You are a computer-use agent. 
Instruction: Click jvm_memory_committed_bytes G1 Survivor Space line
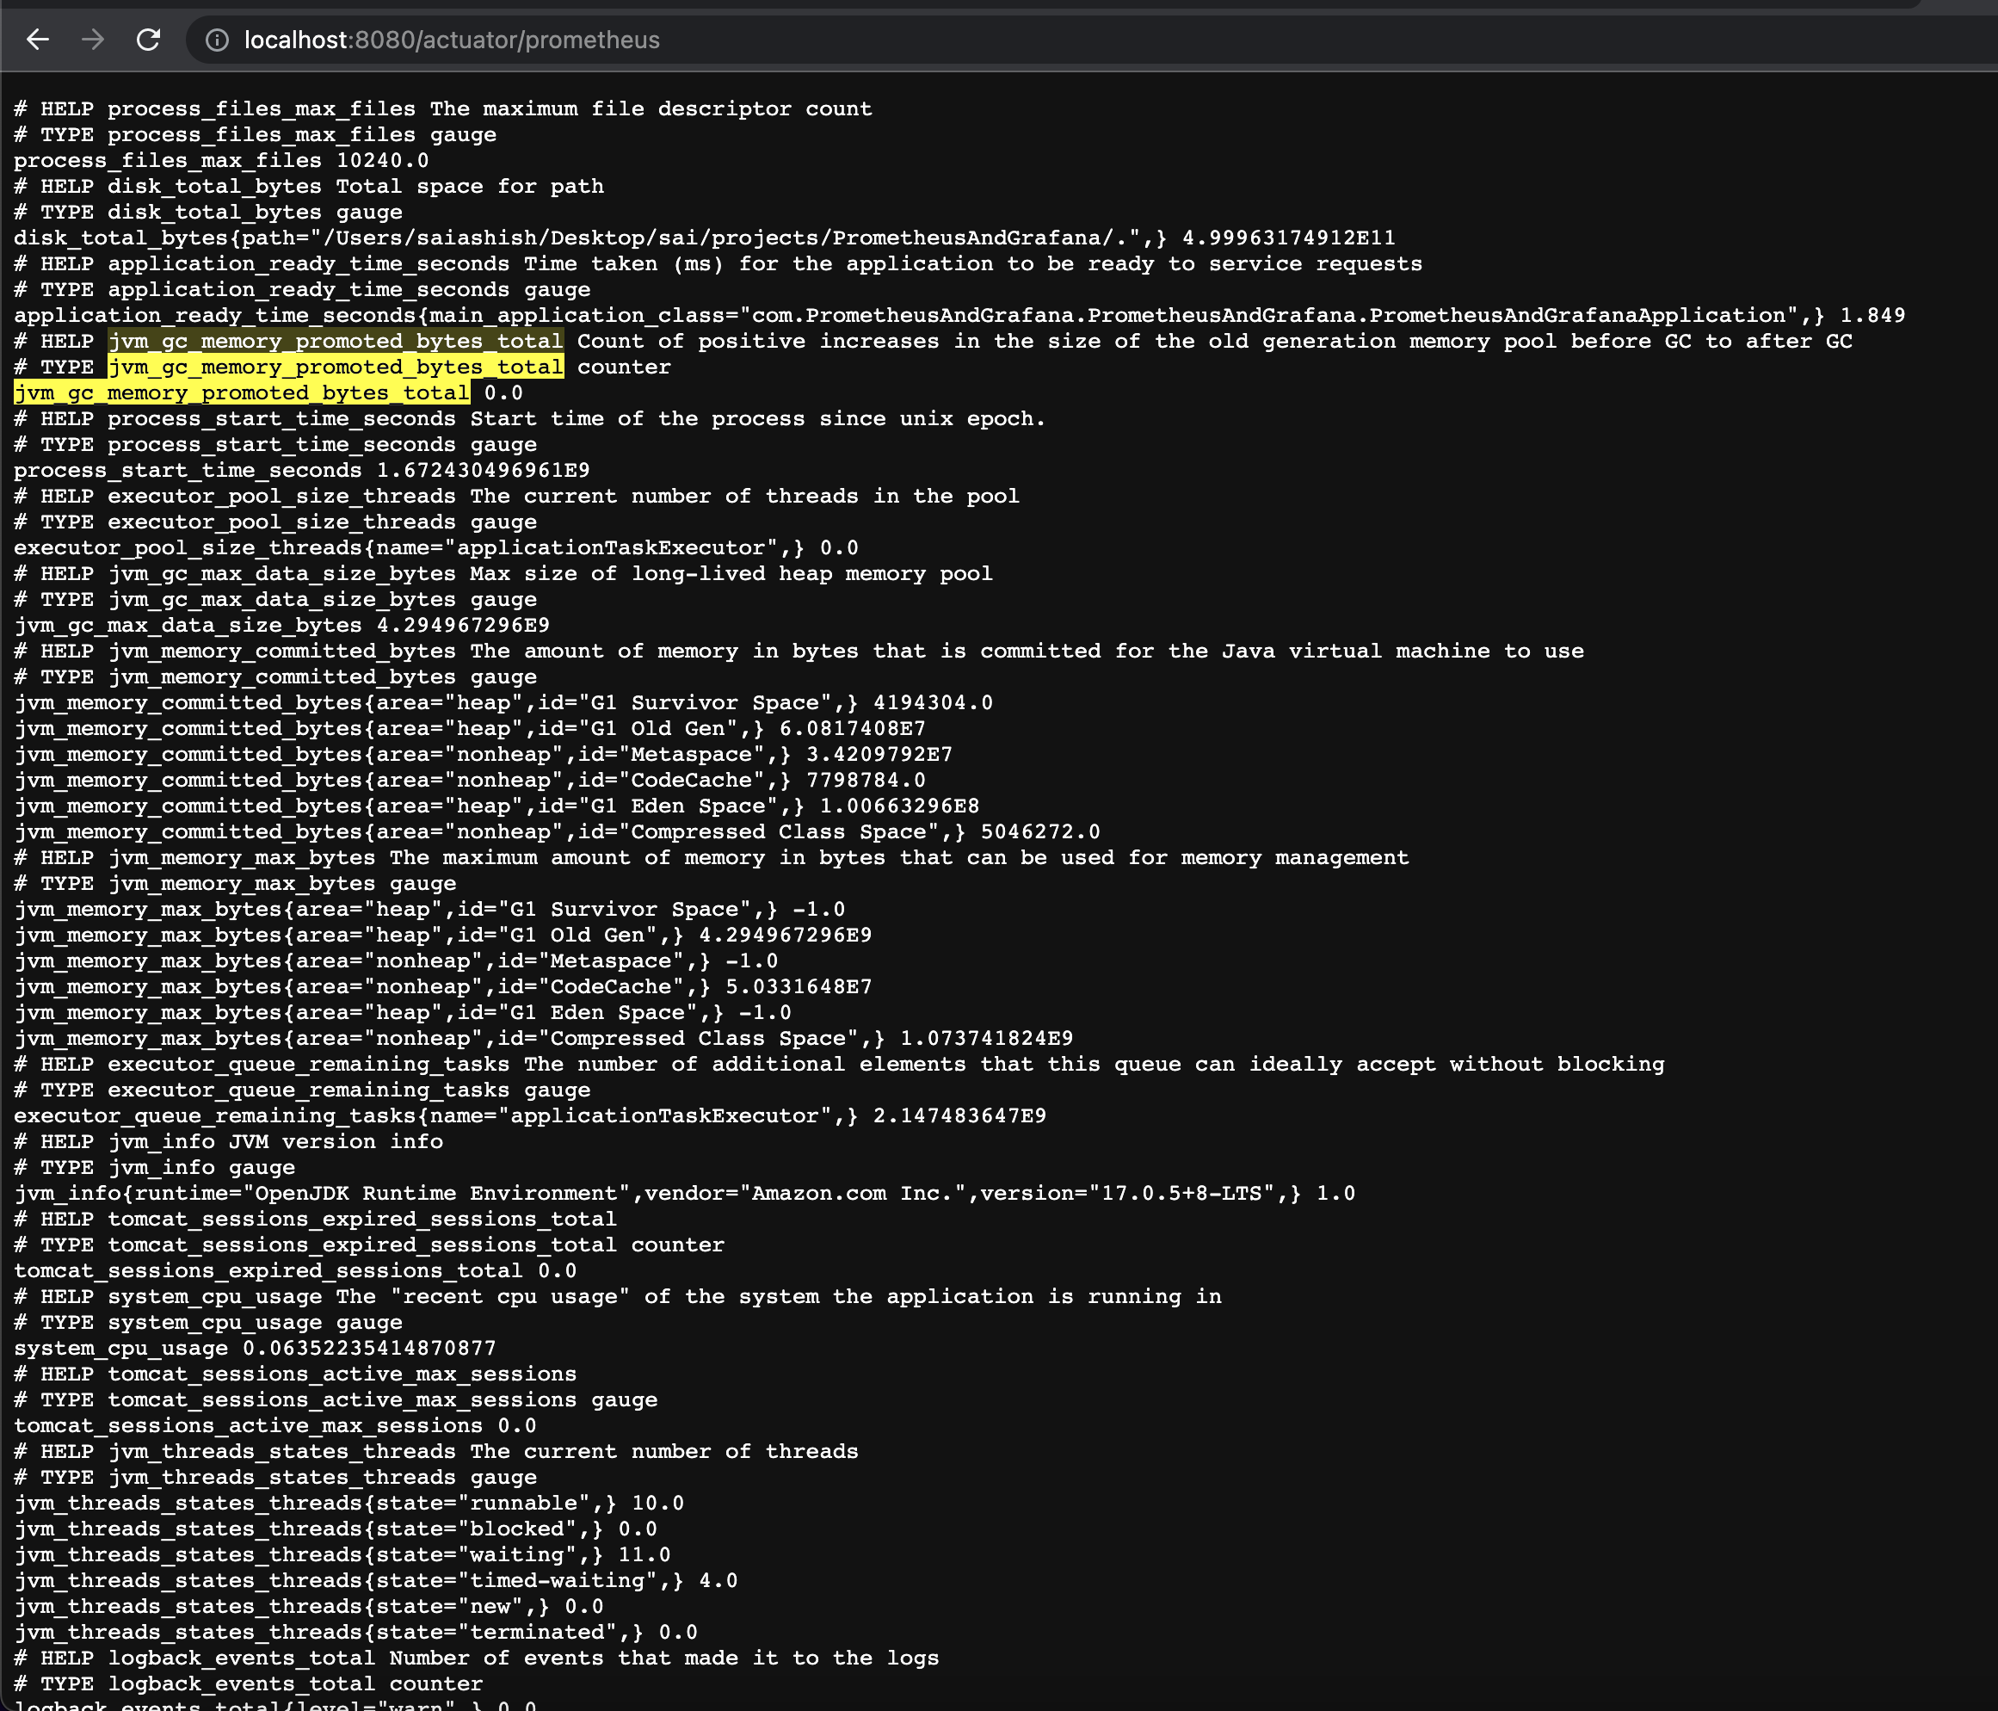click(503, 703)
